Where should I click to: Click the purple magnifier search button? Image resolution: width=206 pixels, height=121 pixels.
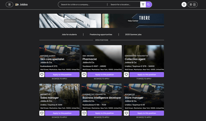click(x=148, y=4)
